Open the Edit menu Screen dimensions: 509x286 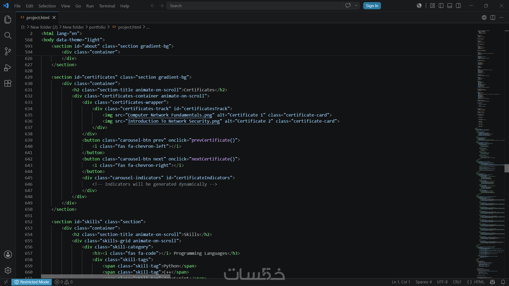click(29, 6)
